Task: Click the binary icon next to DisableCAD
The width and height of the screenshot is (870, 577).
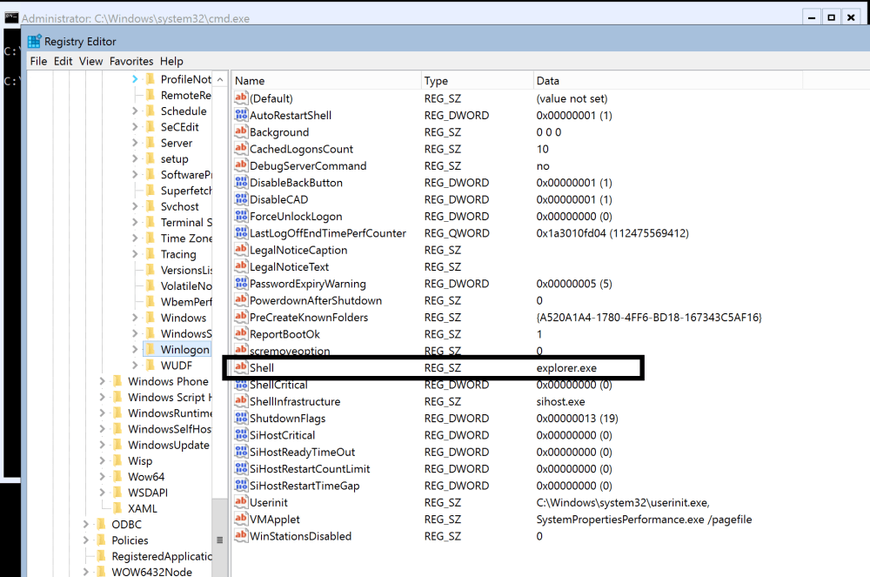Action: click(241, 199)
